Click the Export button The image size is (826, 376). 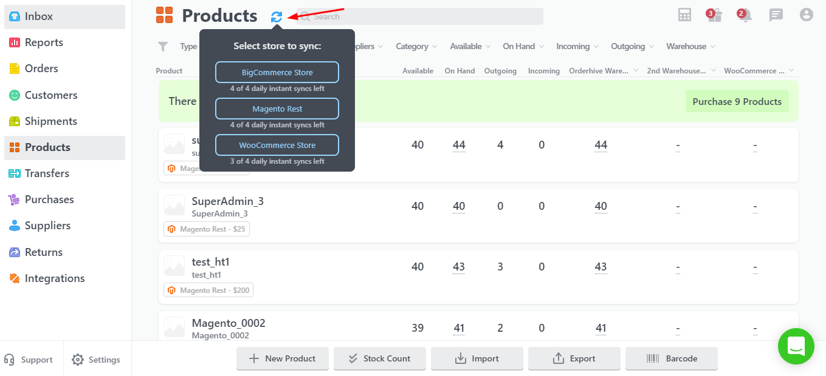574,358
